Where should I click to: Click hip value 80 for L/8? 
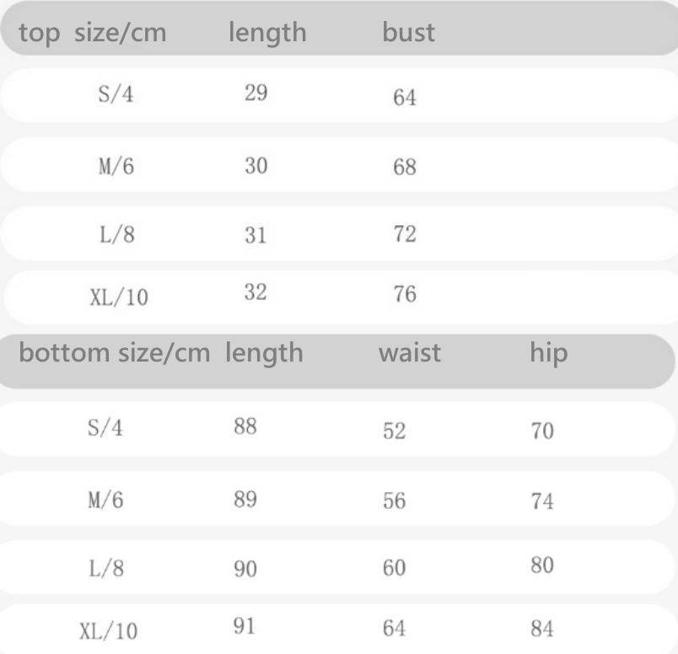pos(542,565)
